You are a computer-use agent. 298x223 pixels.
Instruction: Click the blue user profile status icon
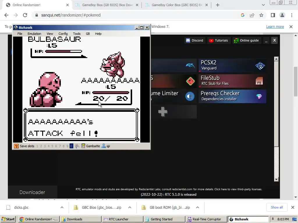(103, 146)
